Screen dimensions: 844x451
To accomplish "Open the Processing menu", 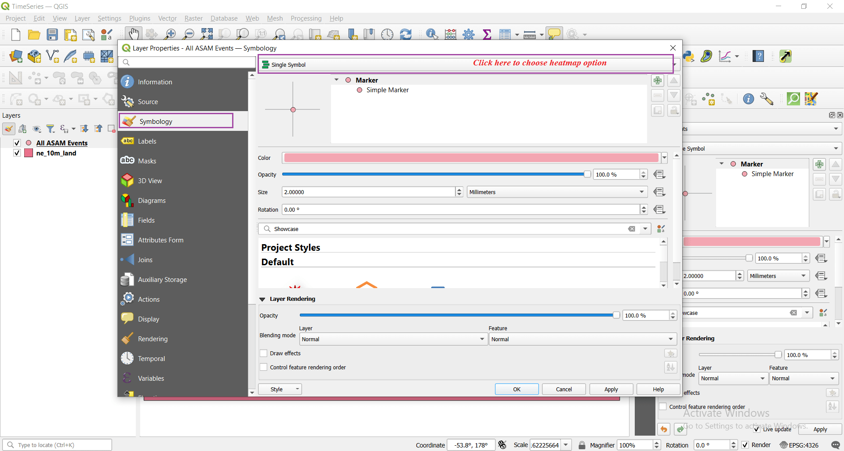I will (306, 18).
